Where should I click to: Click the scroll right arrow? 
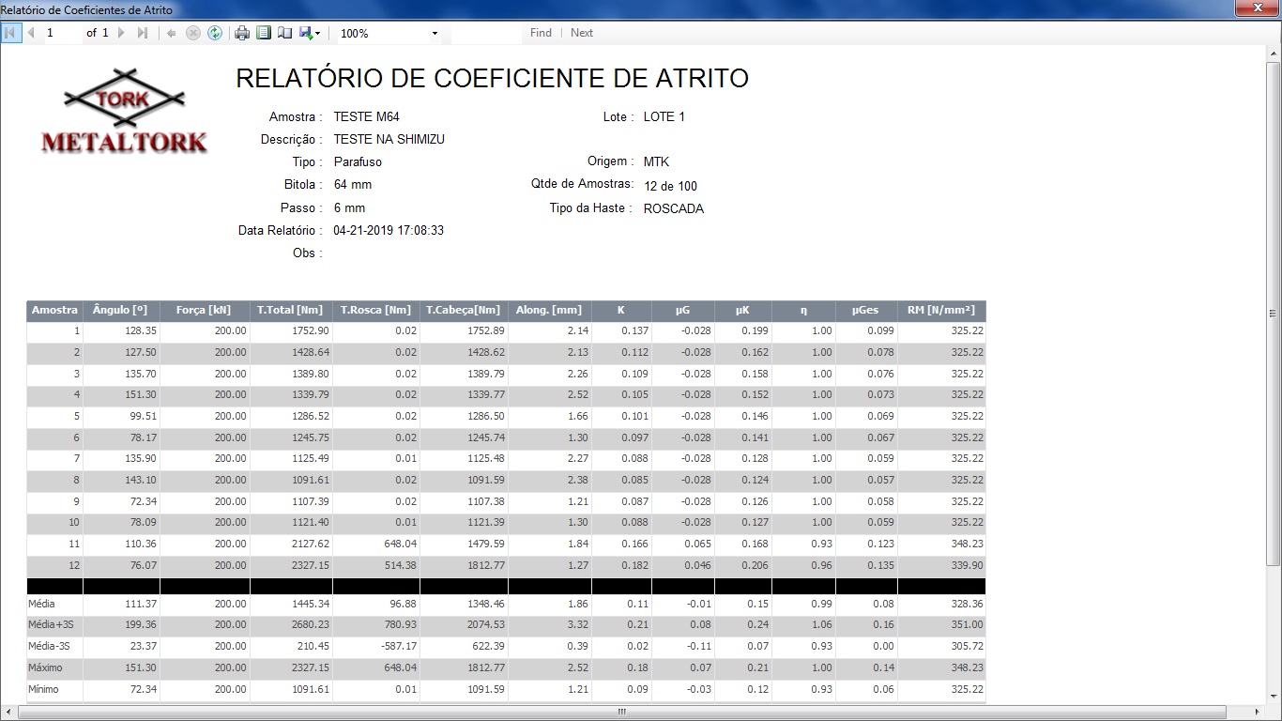[1259, 713]
